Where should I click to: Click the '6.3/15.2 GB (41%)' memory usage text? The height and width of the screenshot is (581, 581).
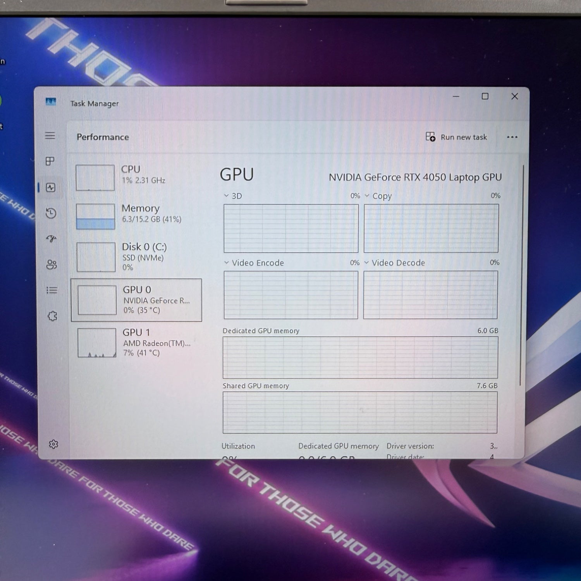click(152, 219)
